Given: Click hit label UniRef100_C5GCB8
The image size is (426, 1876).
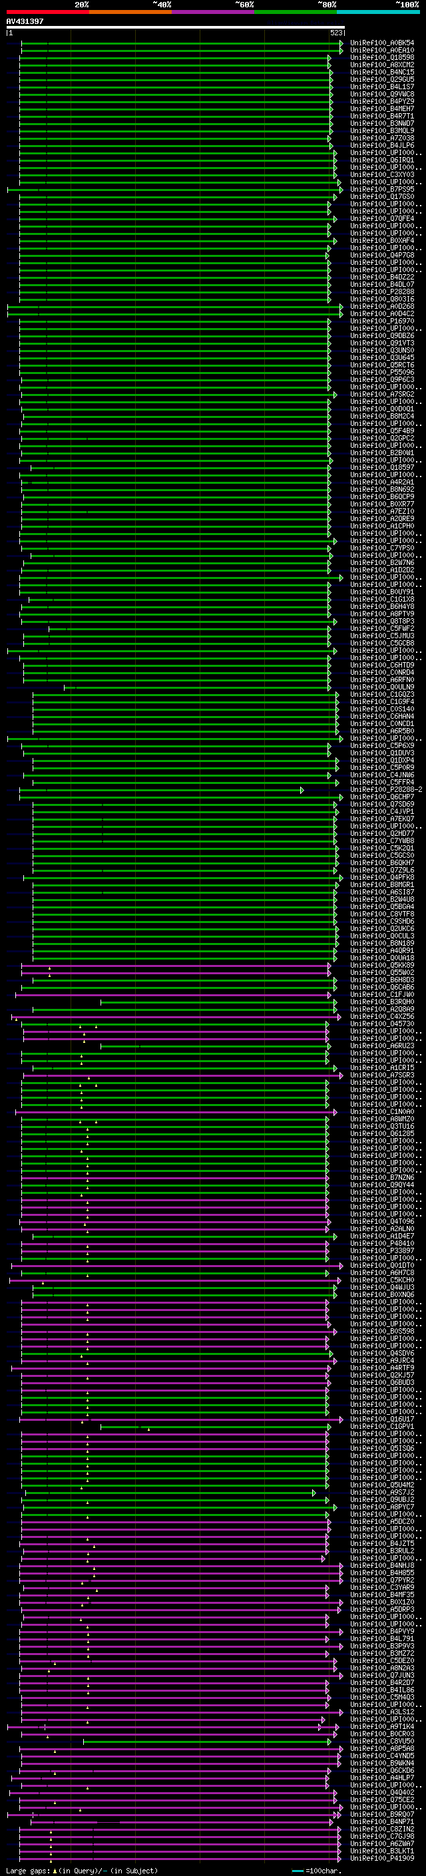Looking at the screenshot, I should (x=381, y=643).
